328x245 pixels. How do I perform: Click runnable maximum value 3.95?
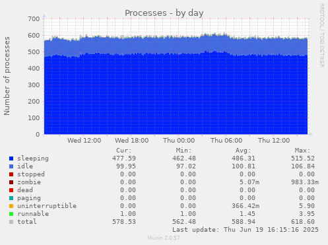[x=307, y=214]
